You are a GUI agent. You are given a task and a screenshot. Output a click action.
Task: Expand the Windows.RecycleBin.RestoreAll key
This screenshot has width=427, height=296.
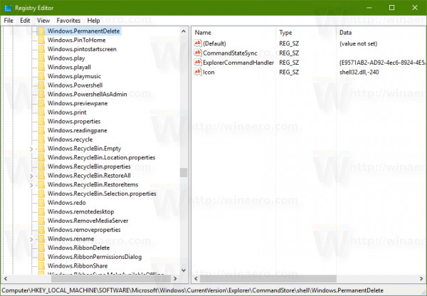coord(31,176)
